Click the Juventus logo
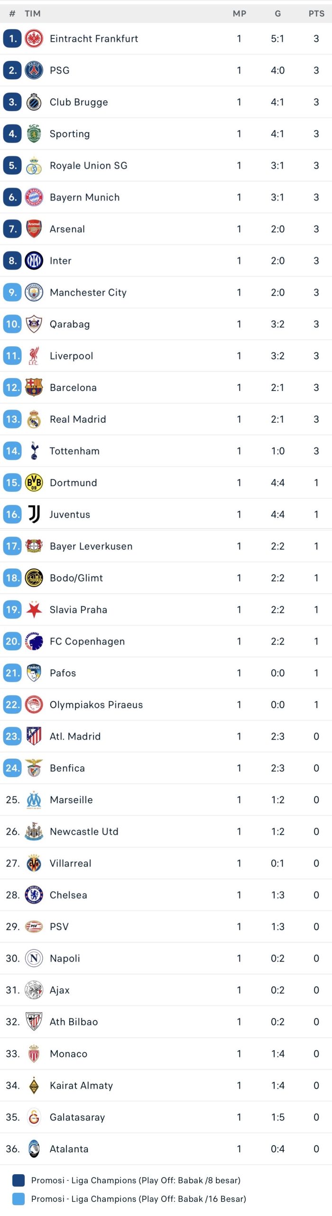The image size is (332, 1216). click(34, 514)
